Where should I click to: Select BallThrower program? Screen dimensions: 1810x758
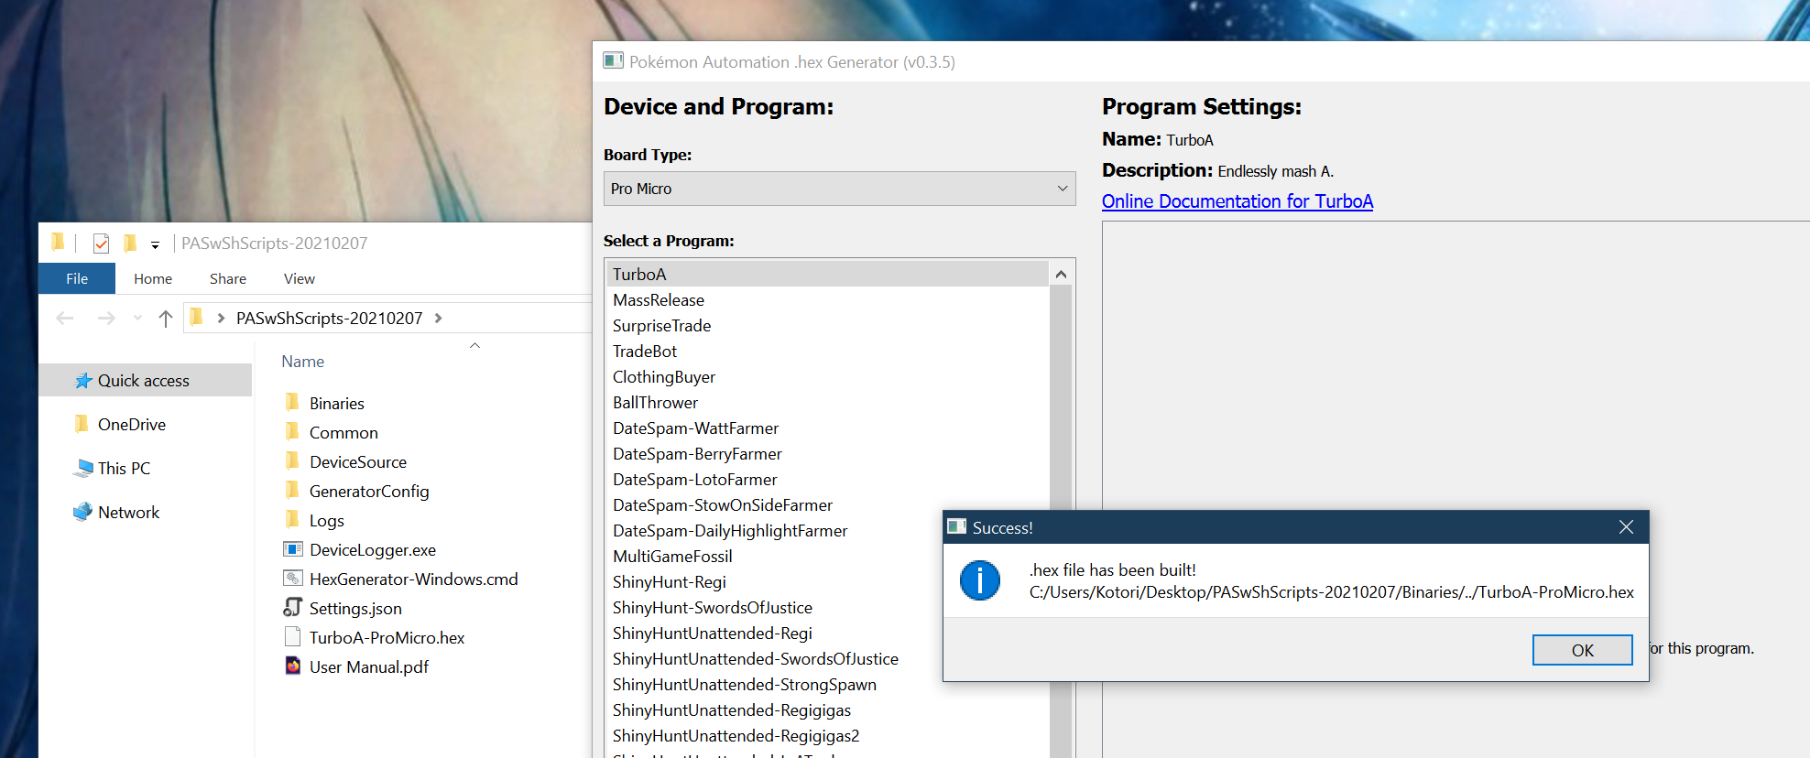click(x=827, y=403)
